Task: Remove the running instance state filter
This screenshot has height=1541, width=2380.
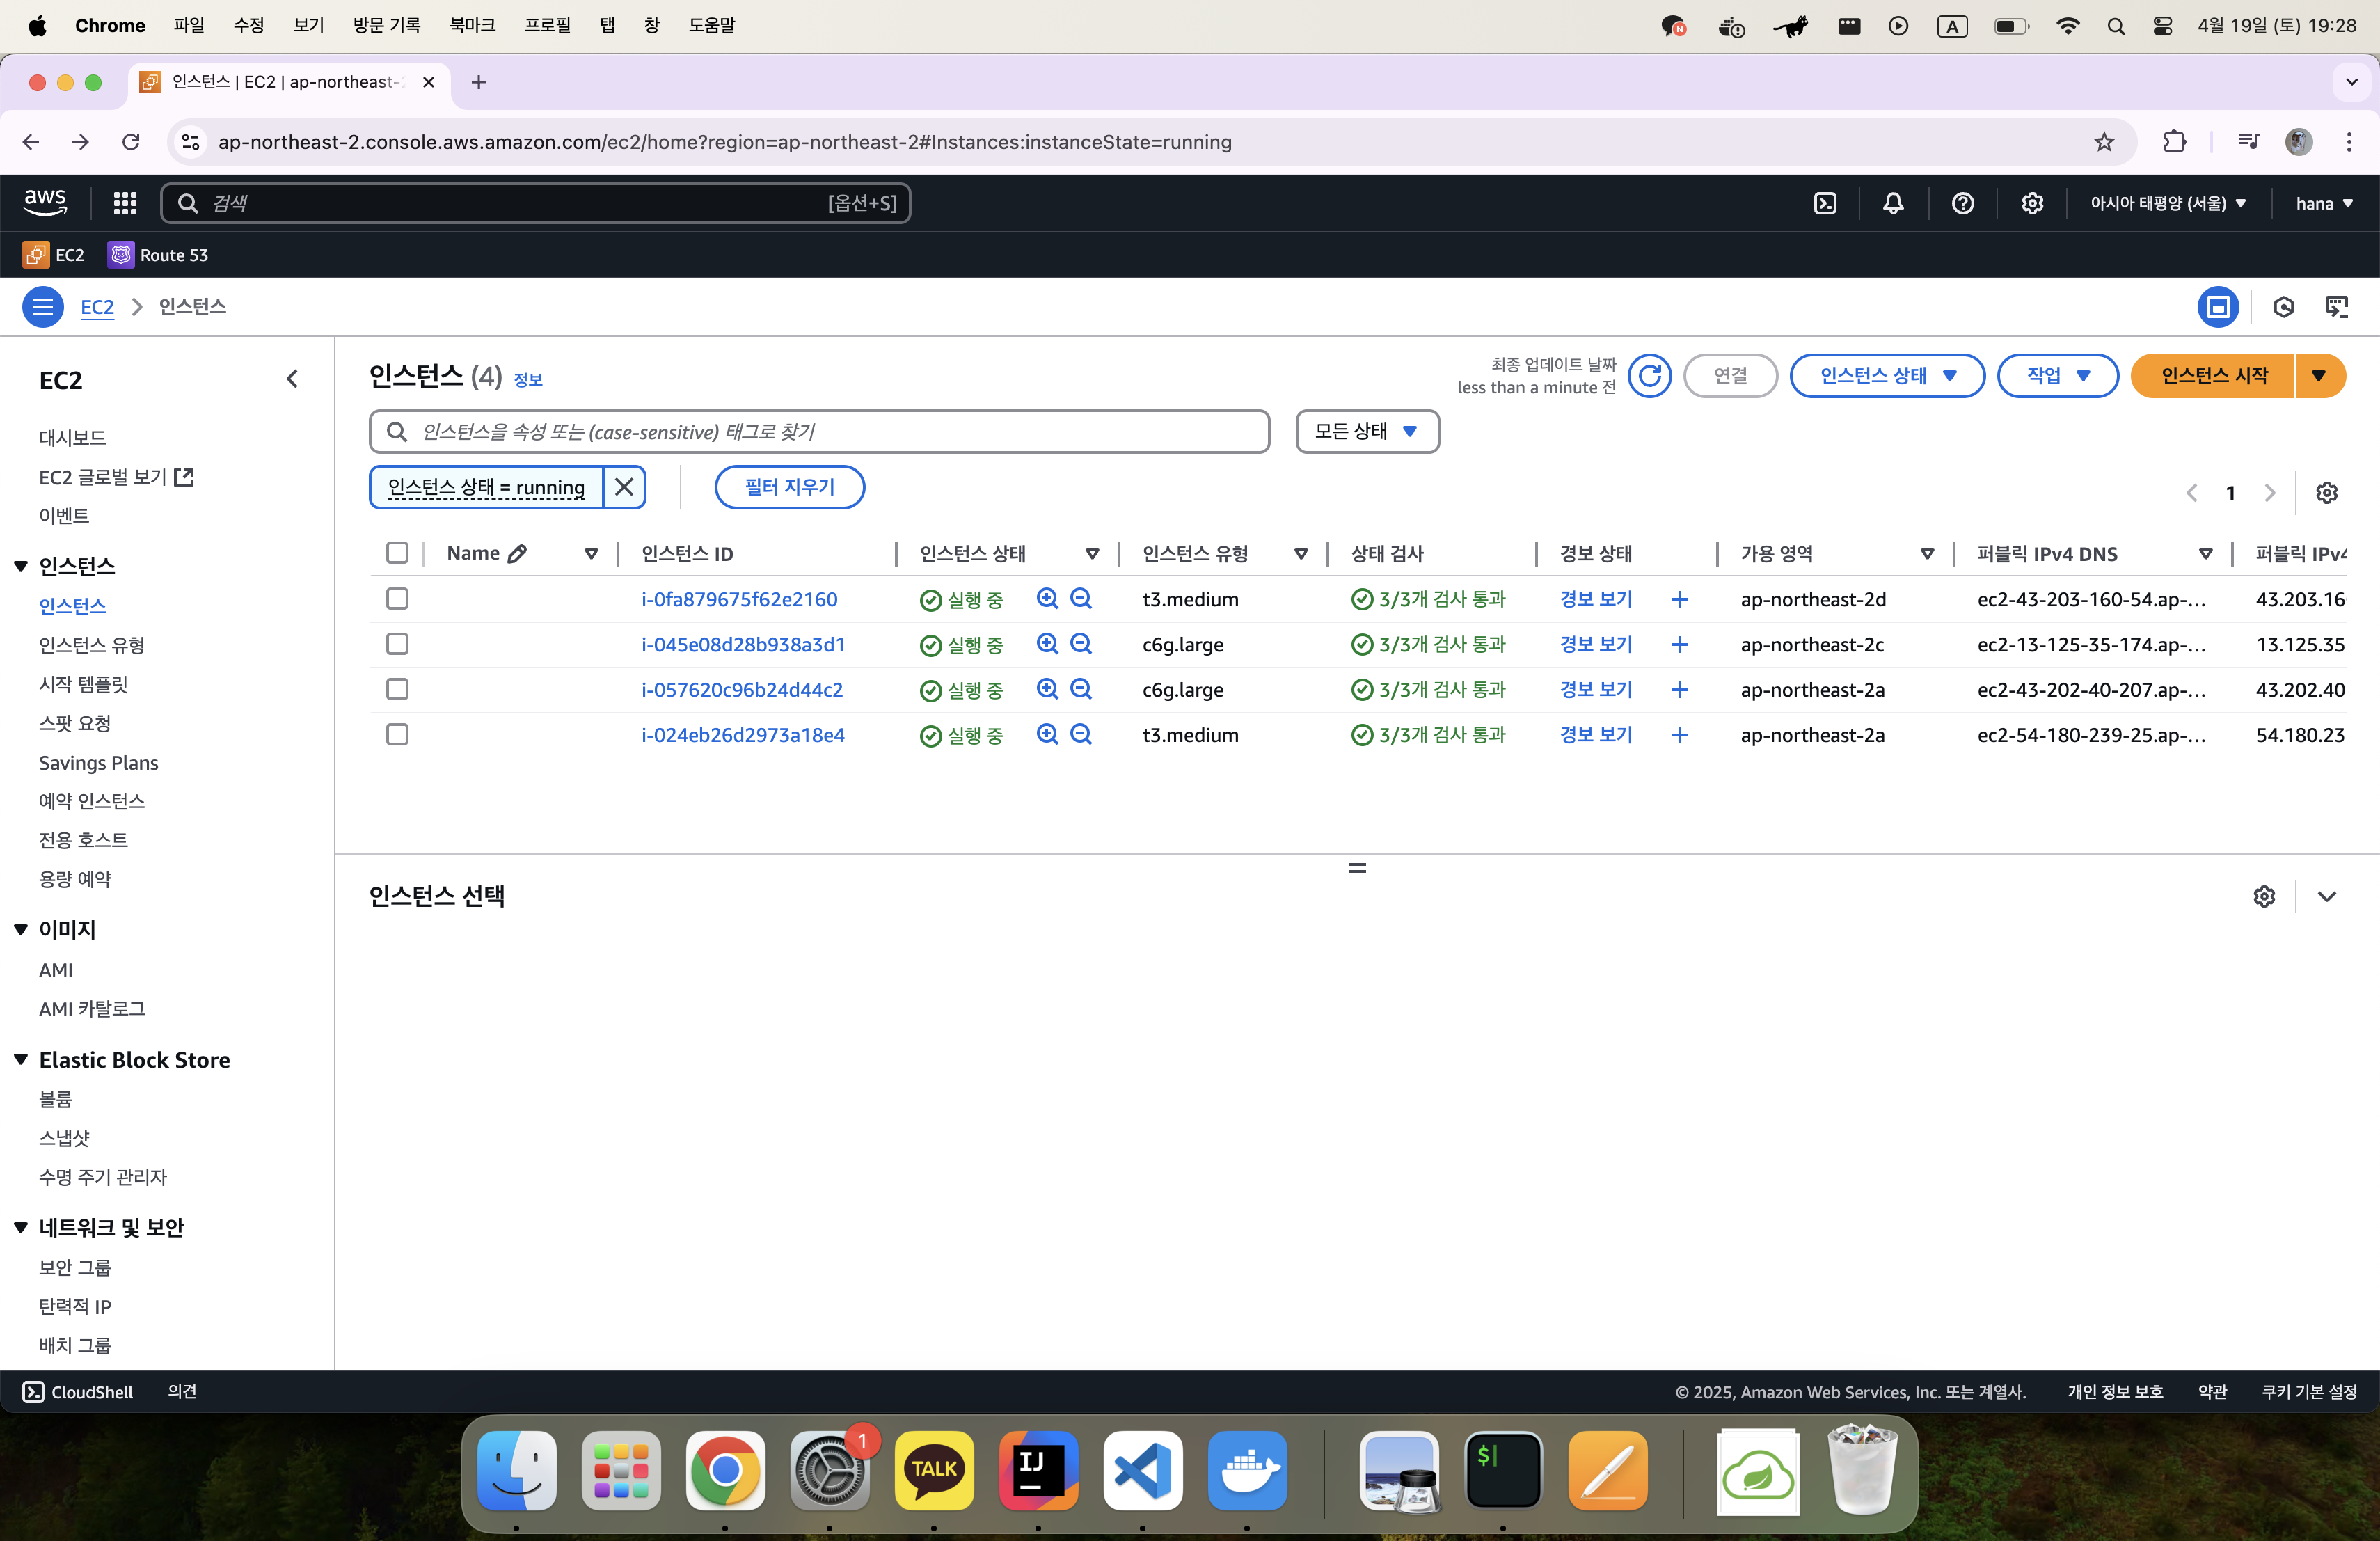Action: pyautogui.click(x=624, y=487)
